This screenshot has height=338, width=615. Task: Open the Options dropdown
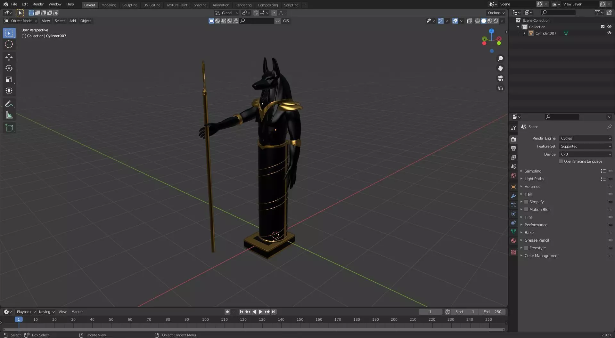(496, 13)
